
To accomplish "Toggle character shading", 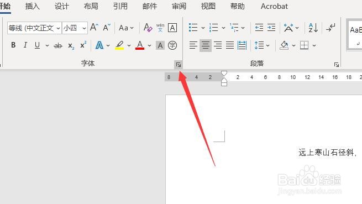I will 160,45.
